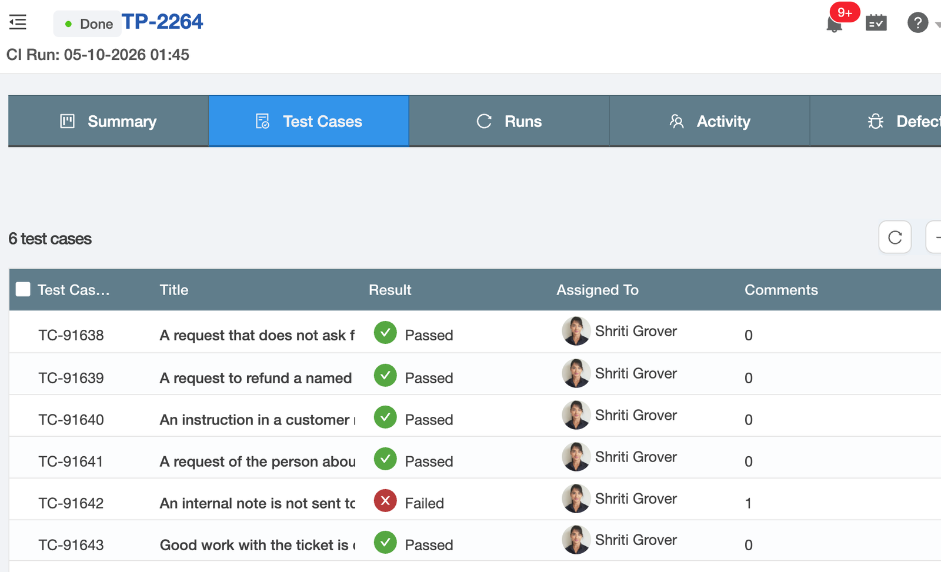Screen dimensions: 941x572
Task: Click the '6 test cases' count label
Action: 50,239
